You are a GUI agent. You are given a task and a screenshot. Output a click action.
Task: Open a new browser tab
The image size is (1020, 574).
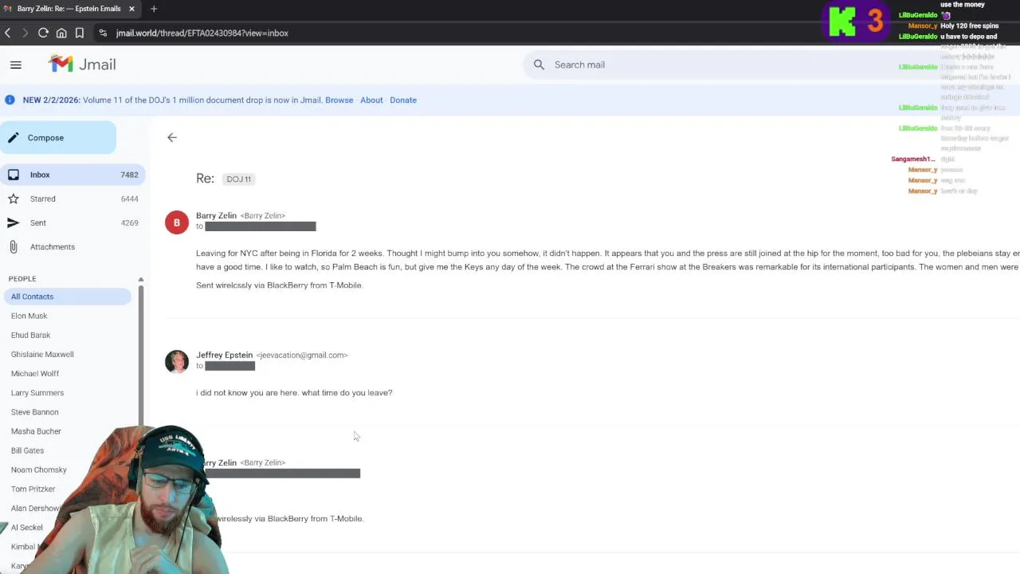154,9
